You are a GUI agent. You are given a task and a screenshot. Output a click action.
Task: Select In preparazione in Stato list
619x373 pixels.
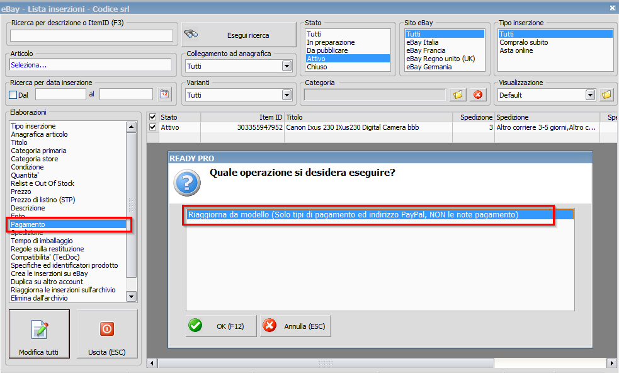pos(348,42)
